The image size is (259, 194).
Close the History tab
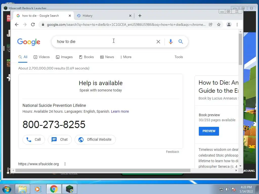point(130,16)
